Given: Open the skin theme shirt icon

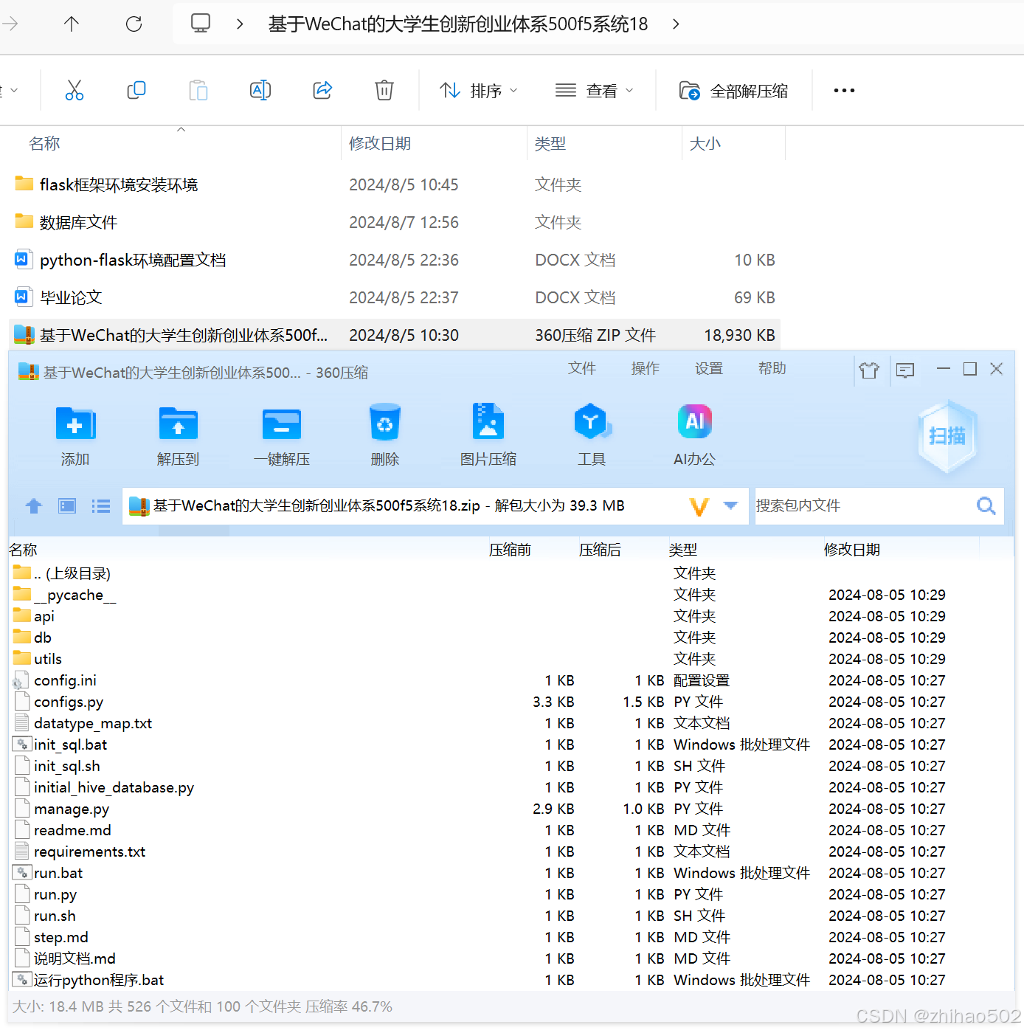Looking at the screenshot, I should (x=869, y=370).
